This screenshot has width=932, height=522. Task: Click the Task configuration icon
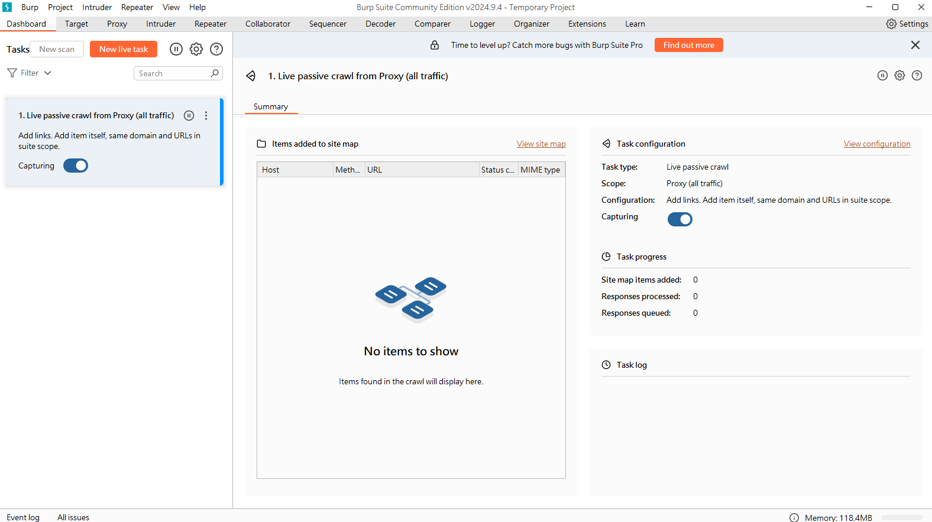point(606,144)
